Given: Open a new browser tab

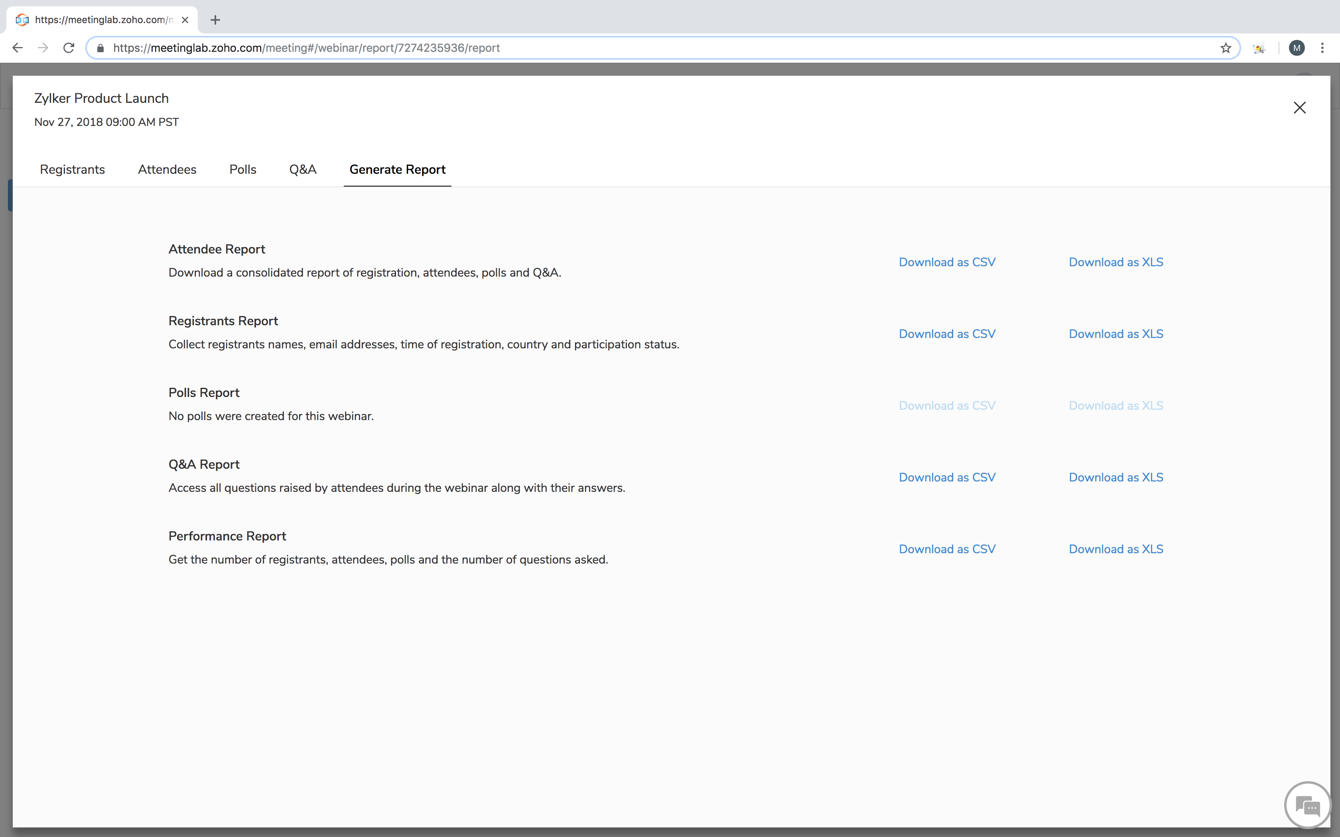Looking at the screenshot, I should tap(215, 20).
